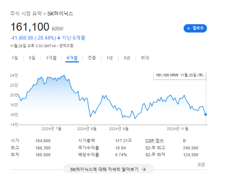Image resolution: width=225 pixels, height=178 pixels.
Task: Click the 22만 y-axis label
Action: coord(14,85)
